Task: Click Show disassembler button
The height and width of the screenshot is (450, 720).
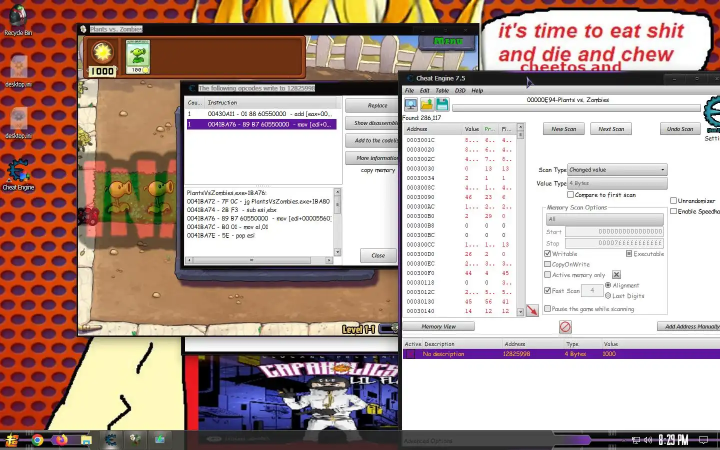Action: coord(371,123)
